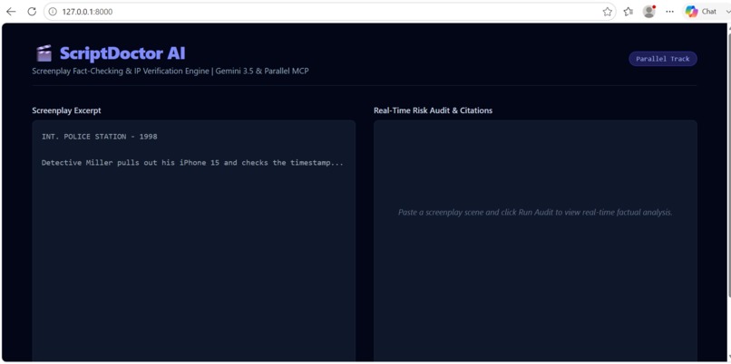This screenshot has height=364, width=731.
Task: Click the Paste a screenplay scene placeholder text
Action: click(535, 212)
